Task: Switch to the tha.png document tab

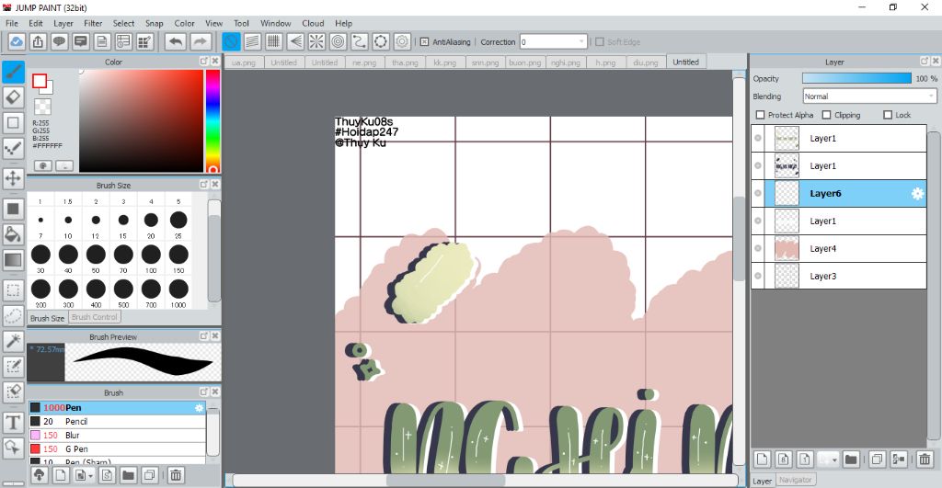Action: coord(405,62)
